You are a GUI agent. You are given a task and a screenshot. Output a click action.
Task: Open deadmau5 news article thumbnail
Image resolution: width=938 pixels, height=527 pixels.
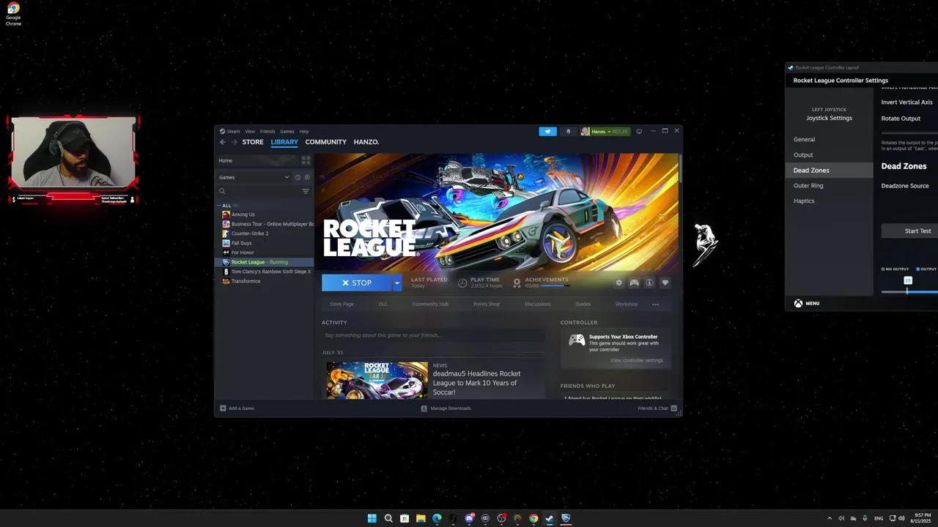coord(377,380)
